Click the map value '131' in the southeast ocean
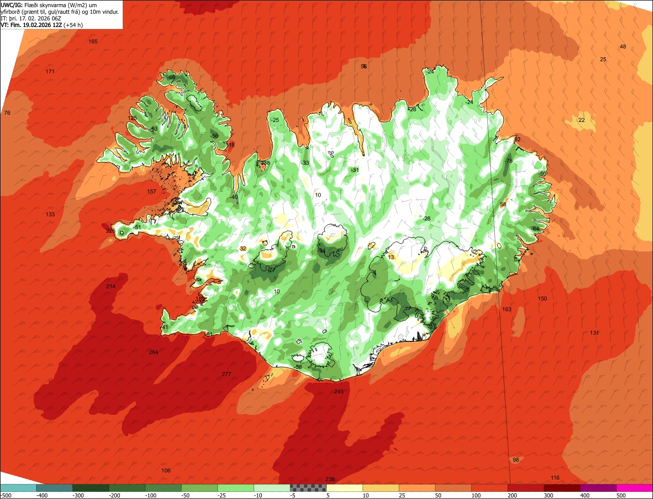The height and width of the screenshot is (499, 653). click(x=594, y=333)
